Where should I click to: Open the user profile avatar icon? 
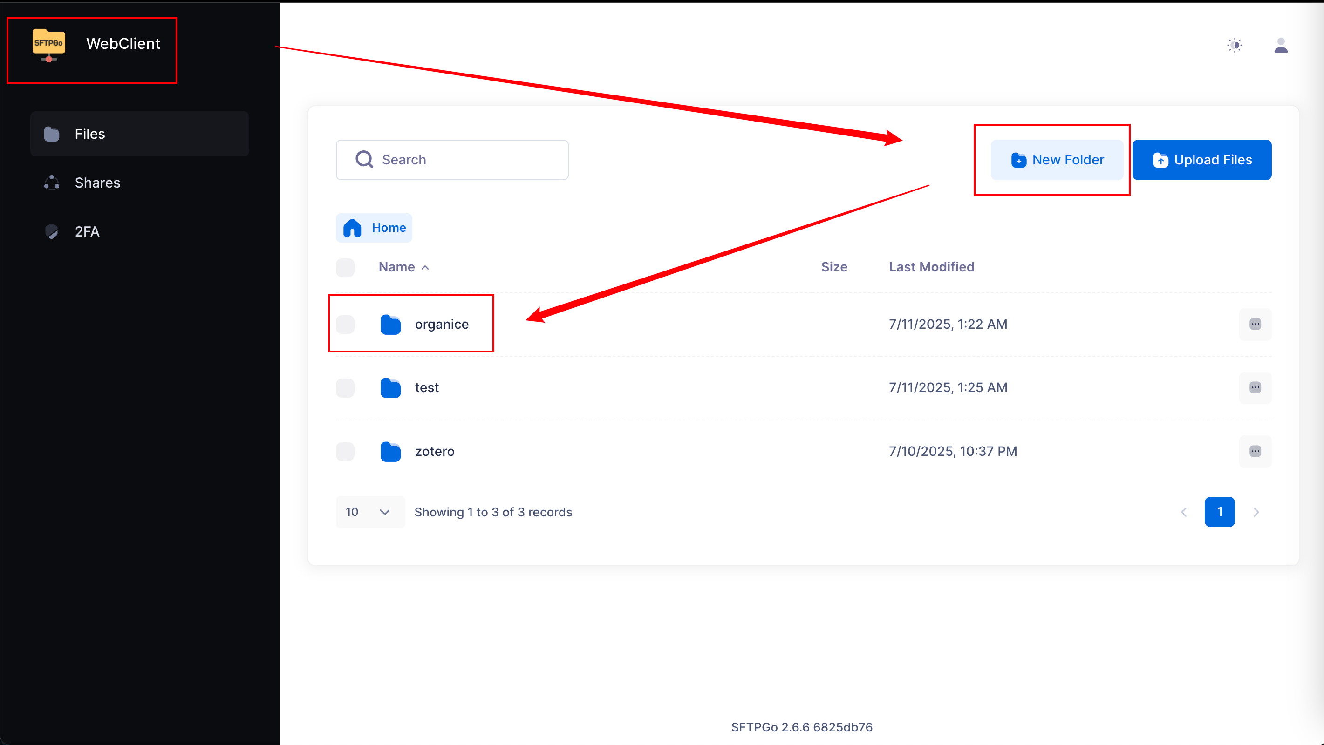[1281, 45]
